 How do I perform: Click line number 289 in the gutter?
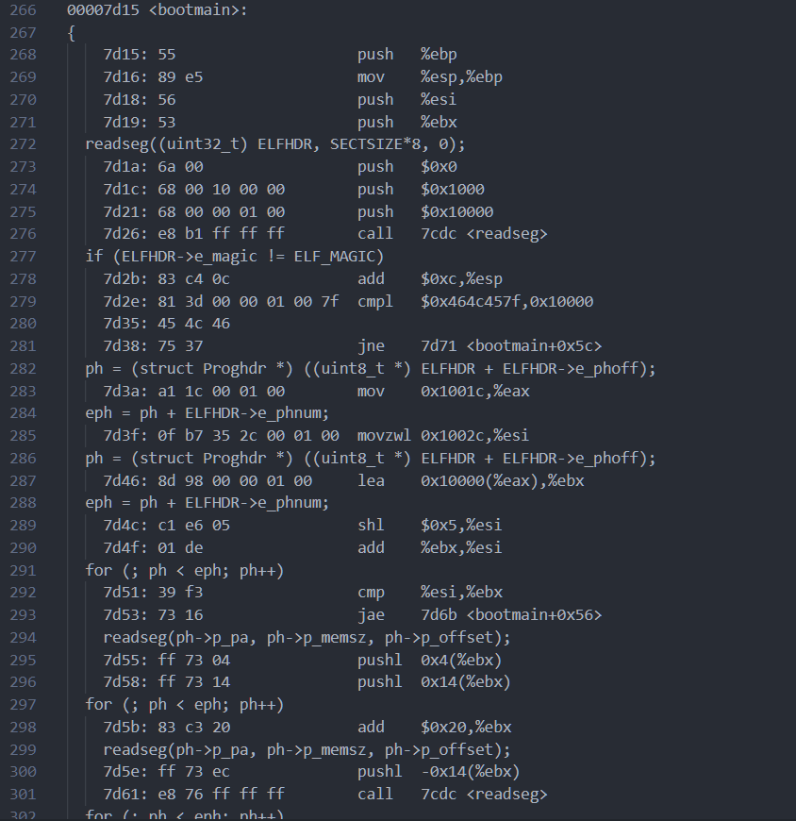click(23, 526)
